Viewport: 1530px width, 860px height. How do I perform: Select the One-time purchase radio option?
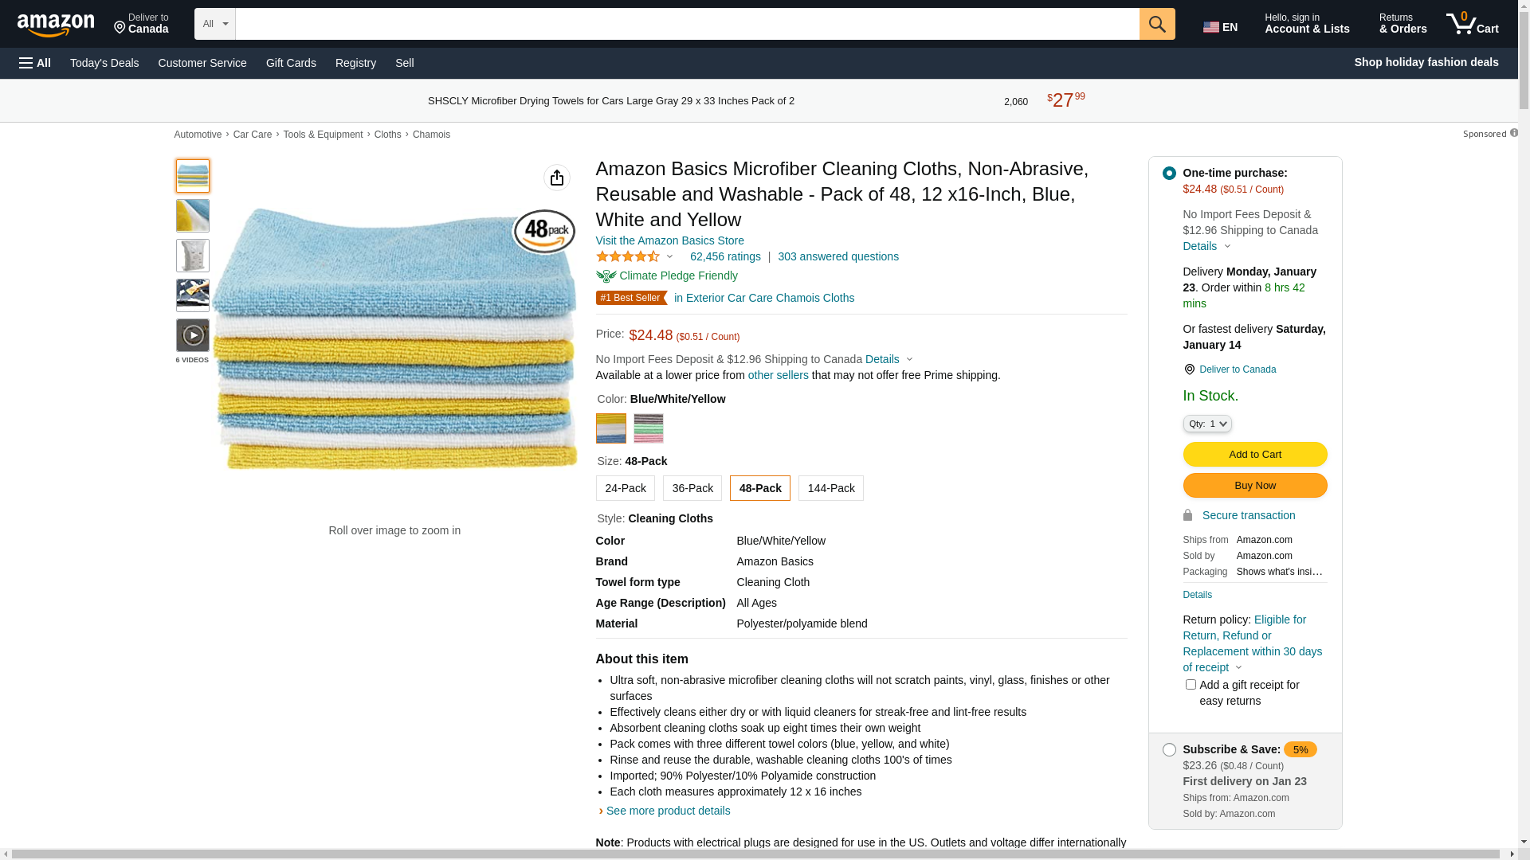(x=1168, y=173)
